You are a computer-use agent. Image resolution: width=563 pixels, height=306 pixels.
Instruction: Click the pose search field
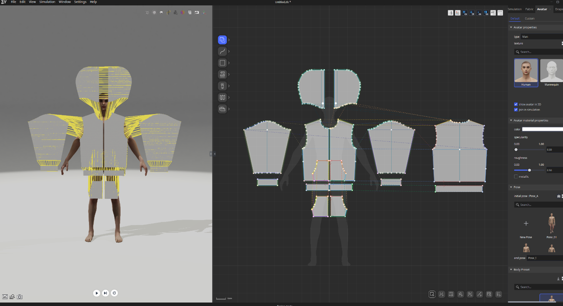pyautogui.click(x=538, y=205)
